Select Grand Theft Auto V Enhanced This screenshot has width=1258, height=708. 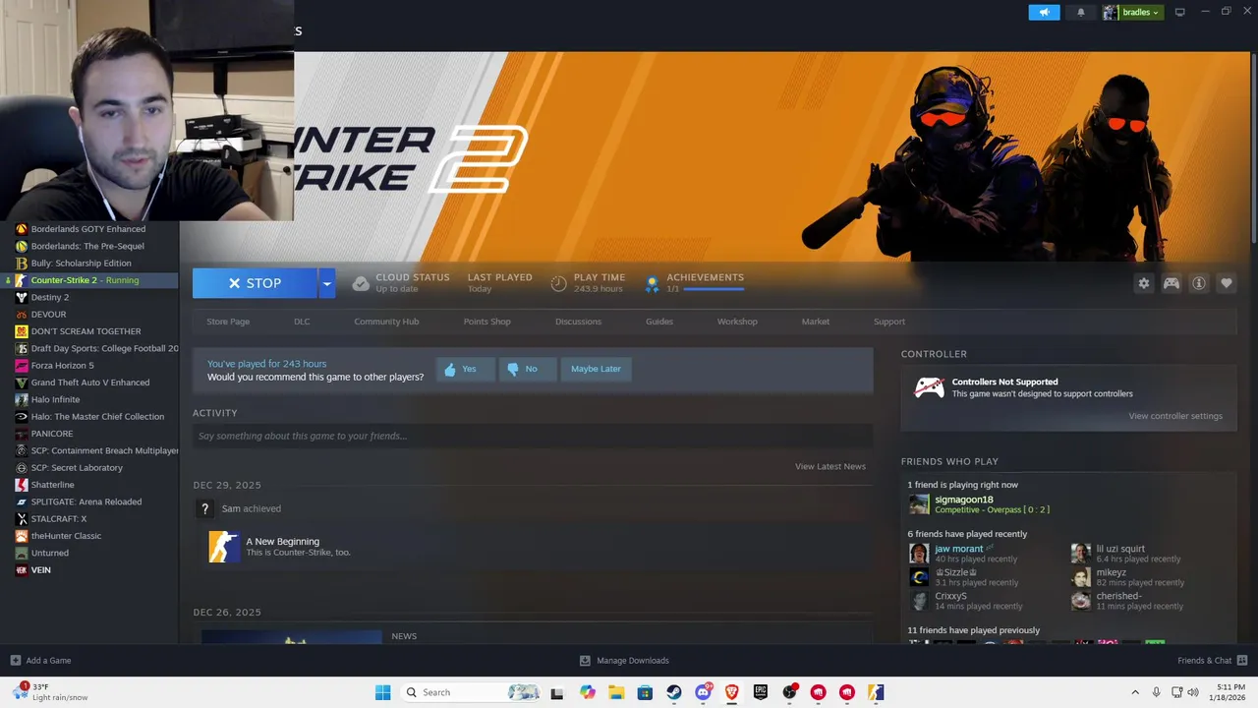click(x=90, y=383)
